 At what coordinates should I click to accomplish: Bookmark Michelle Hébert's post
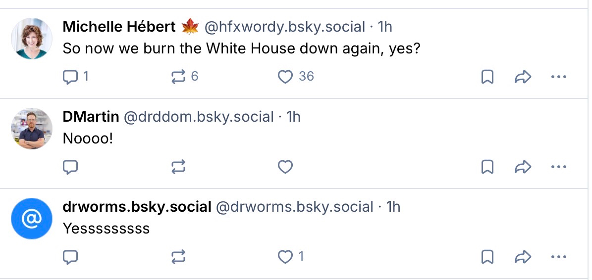click(487, 77)
